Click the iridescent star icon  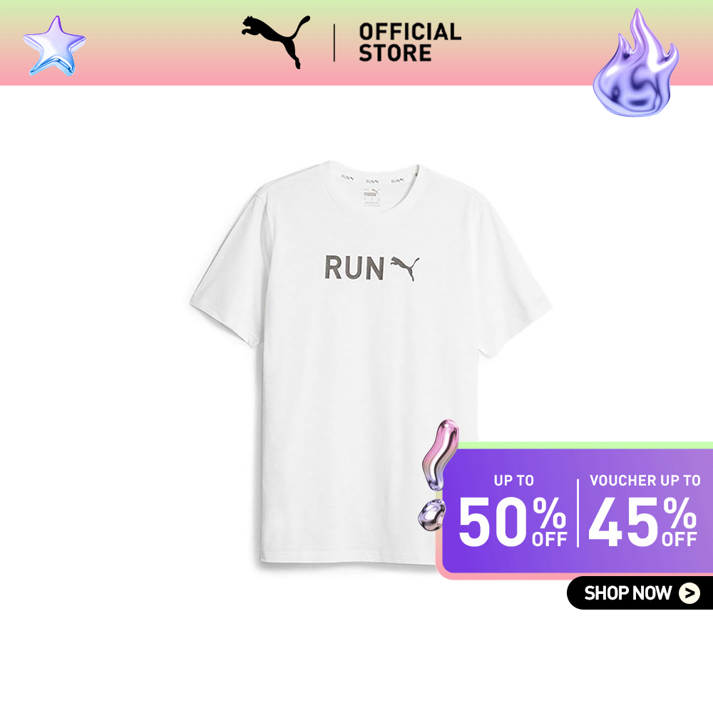pos(54,46)
